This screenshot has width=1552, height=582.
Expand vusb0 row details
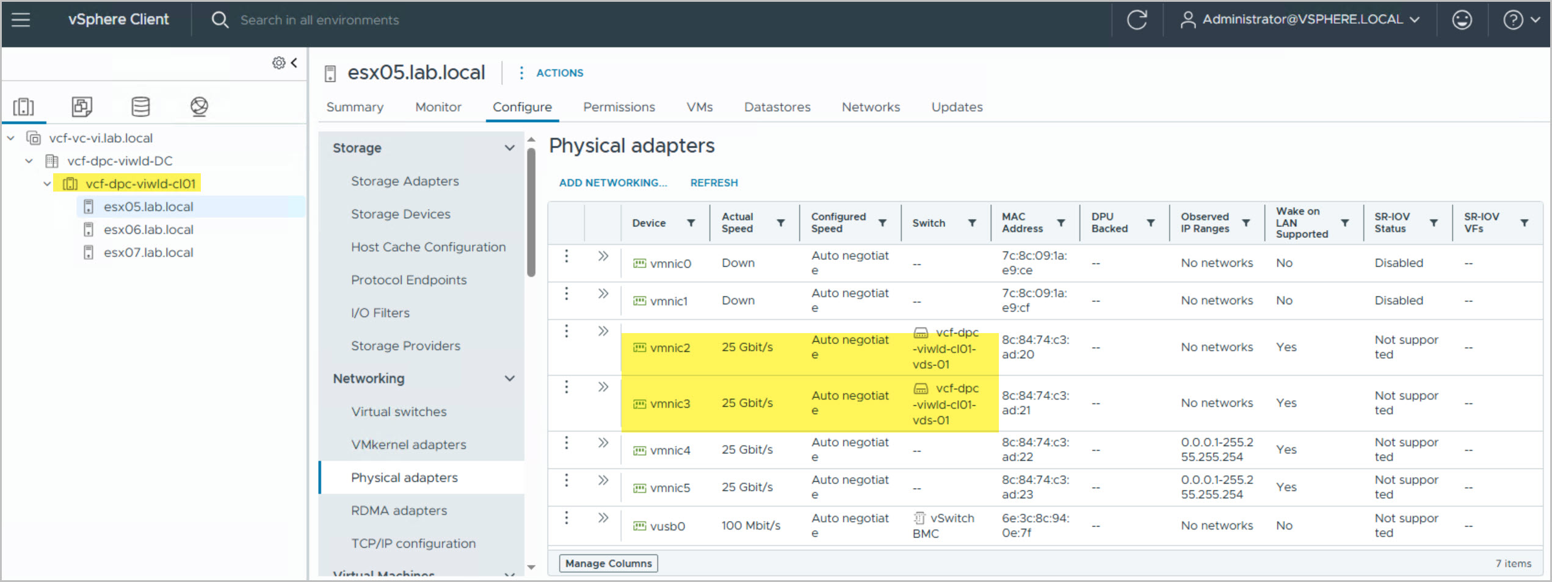pyautogui.click(x=603, y=518)
